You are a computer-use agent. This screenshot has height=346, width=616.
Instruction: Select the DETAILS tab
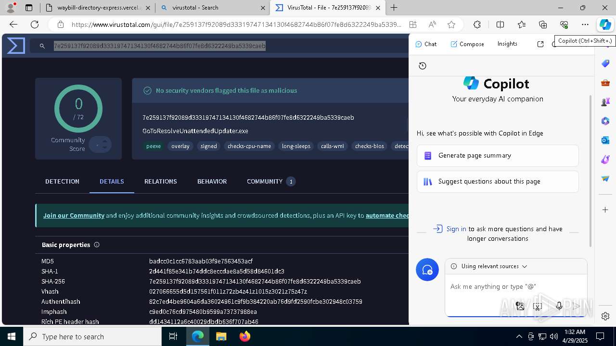click(112, 181)
